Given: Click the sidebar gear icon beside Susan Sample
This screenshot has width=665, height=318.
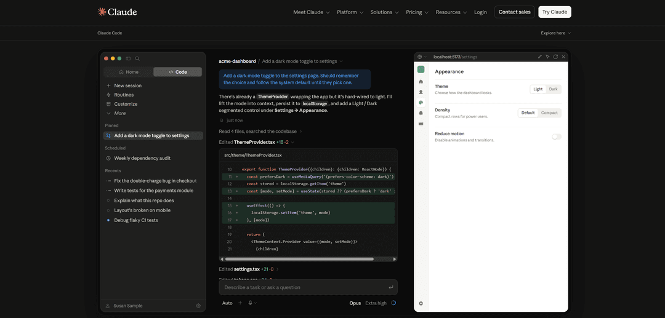Looking at the screenshot, I should (198, 305).
